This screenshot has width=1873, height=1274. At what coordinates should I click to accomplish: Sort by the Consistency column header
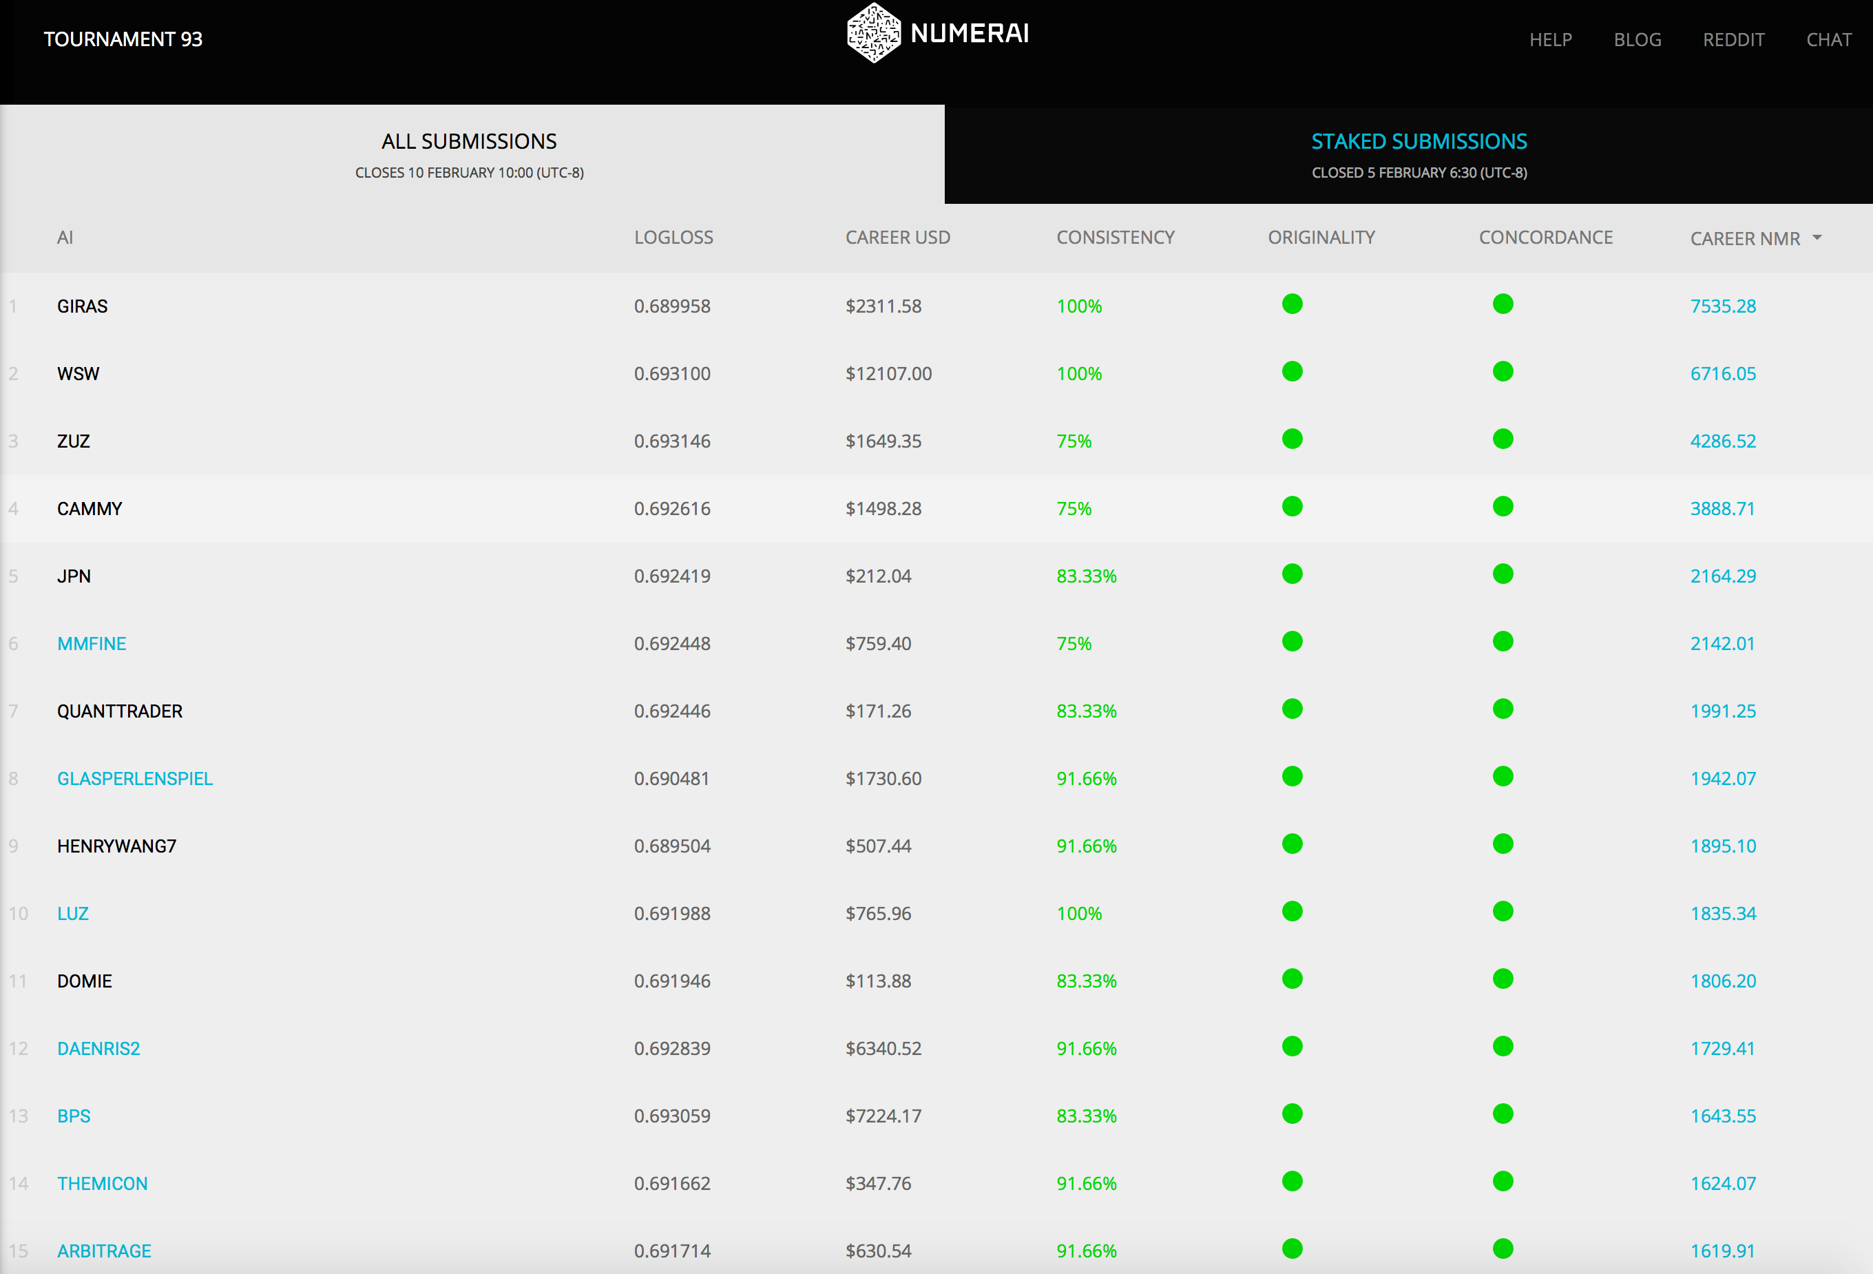point(1115,238)
